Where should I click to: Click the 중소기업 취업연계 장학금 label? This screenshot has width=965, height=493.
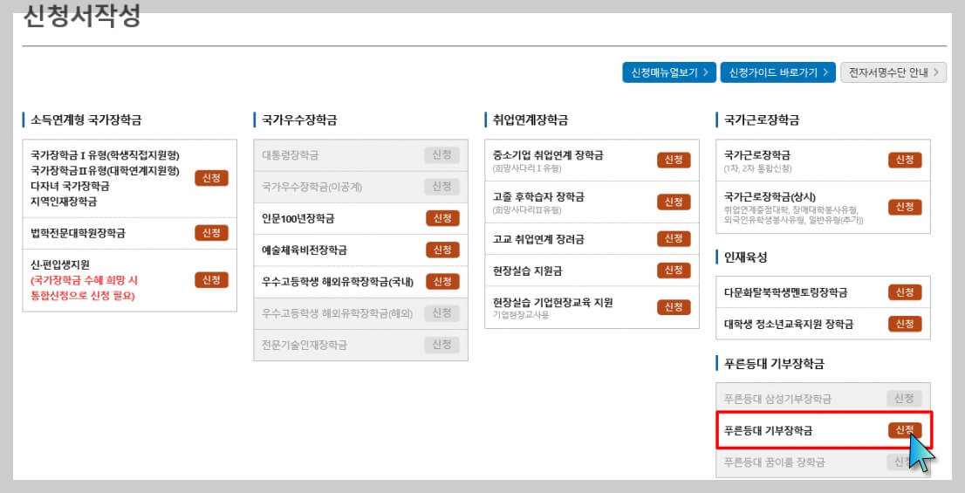point(548,155)
